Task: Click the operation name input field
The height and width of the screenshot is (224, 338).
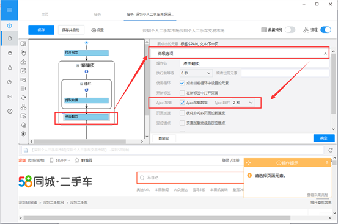Action: [x=254, y=63]
